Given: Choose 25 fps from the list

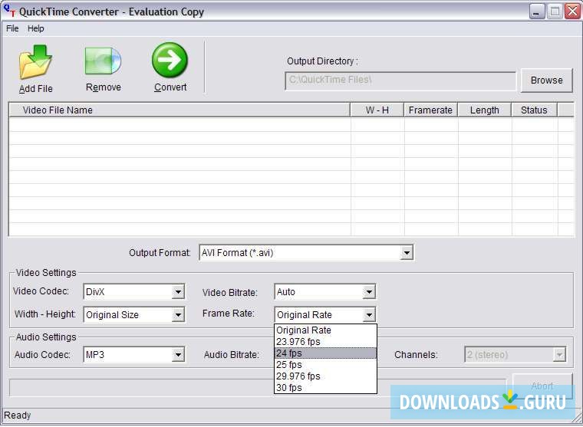Looking at the screenshot, I should [325, 365].
